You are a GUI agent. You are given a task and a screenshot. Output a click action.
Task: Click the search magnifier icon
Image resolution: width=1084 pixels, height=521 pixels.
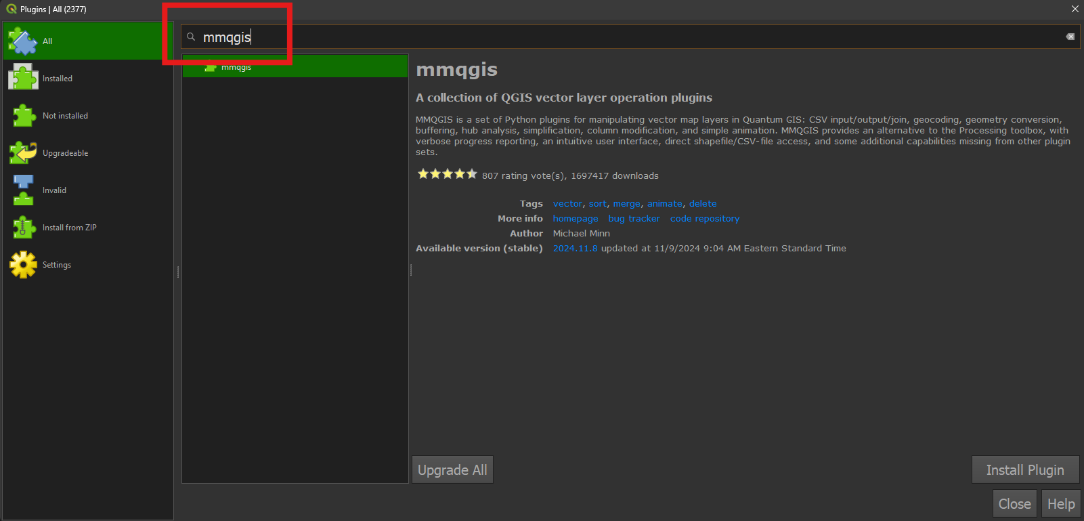191,37
